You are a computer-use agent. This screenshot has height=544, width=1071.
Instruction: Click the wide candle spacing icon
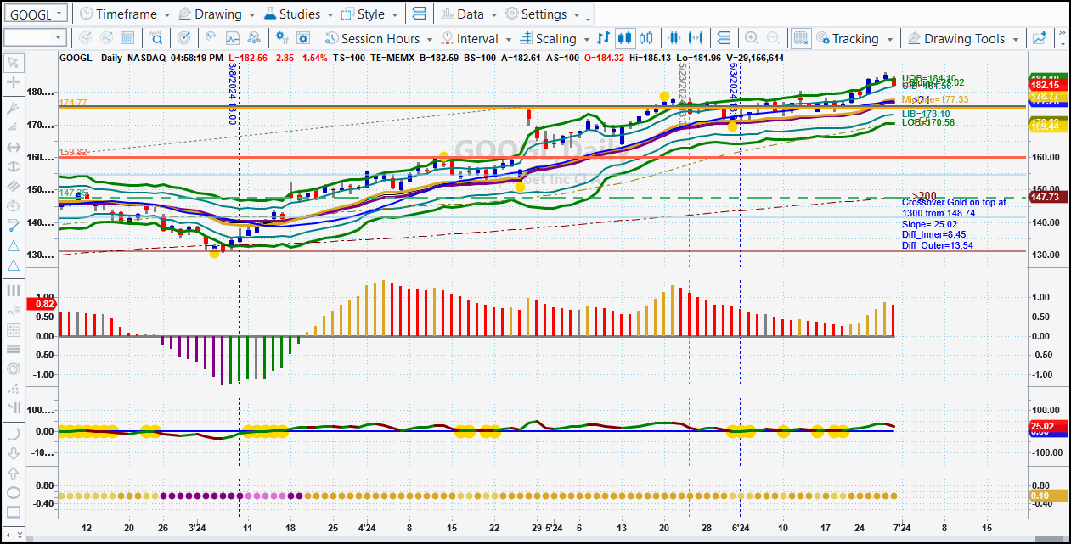(x=696, y=38)
